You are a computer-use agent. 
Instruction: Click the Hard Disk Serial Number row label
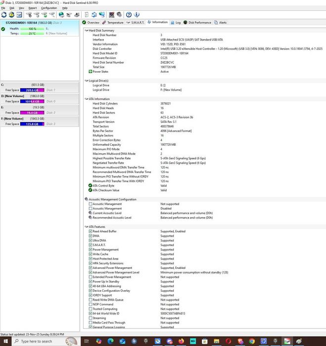(108, 62)
